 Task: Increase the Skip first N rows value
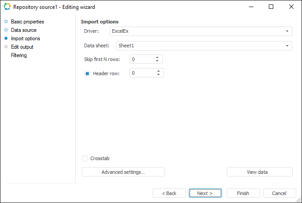[158, 57]
